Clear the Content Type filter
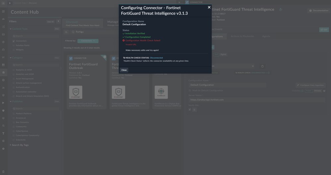Image resolution: width=331 pixels, height=175 pixels. (x=57, y=29)
